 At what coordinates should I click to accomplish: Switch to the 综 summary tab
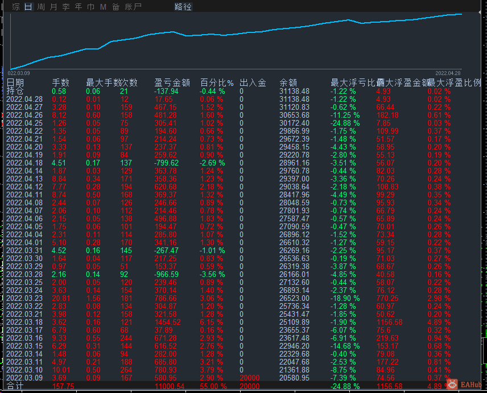click(16, 6)
